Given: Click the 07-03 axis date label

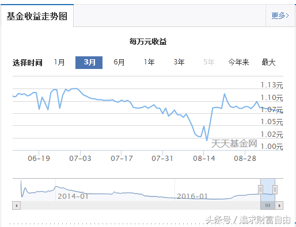Looking at the screenshot, I should (x=80, y=159).
